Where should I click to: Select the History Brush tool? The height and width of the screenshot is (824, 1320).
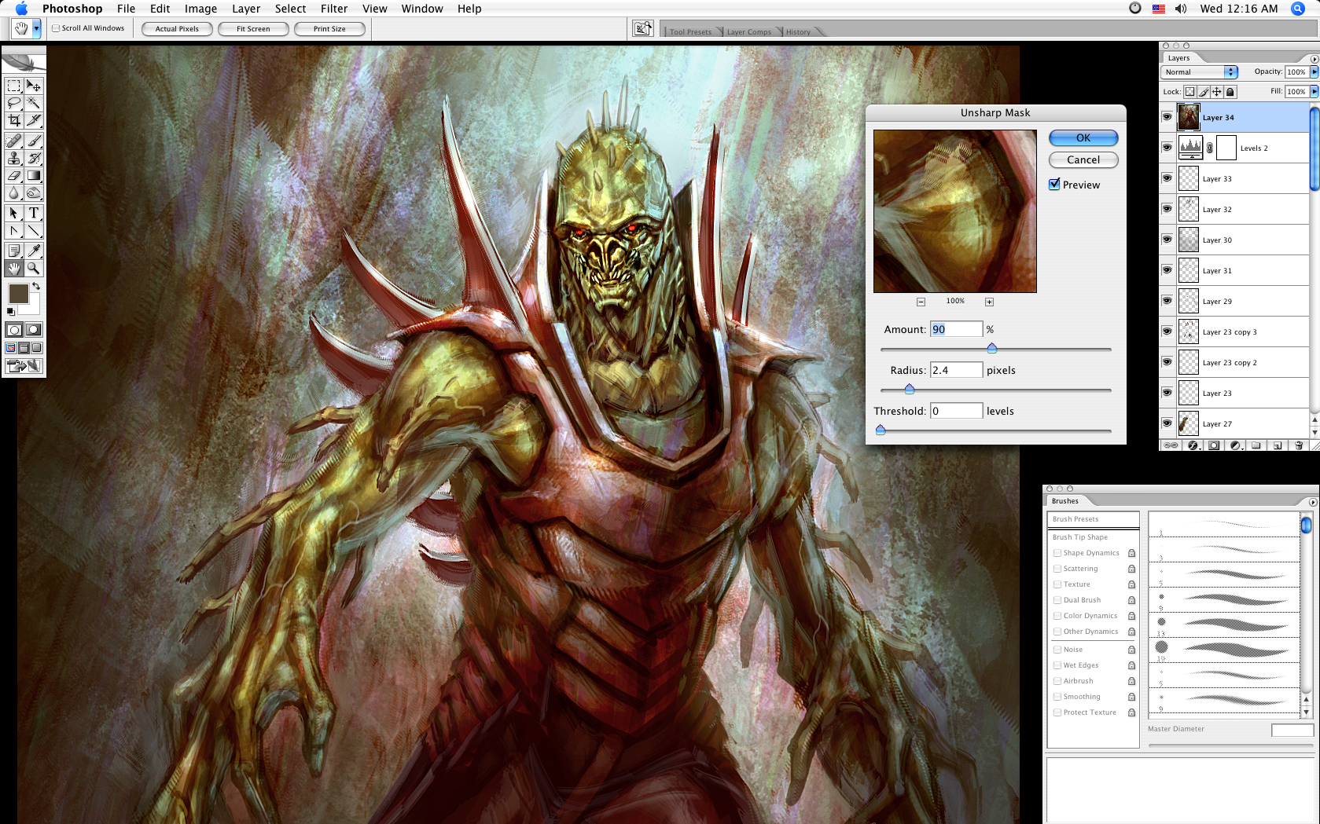(x=34, y=159)
